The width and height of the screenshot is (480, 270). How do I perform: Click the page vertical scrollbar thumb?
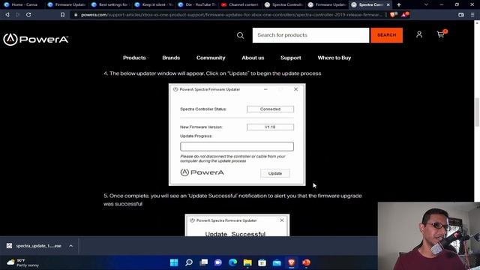coord(477,112)
